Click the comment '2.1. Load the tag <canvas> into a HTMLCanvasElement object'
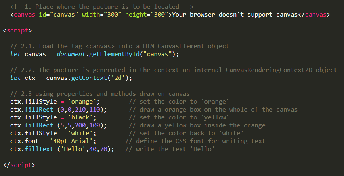Screen dimensions: 344x176 tap(120, 46)
